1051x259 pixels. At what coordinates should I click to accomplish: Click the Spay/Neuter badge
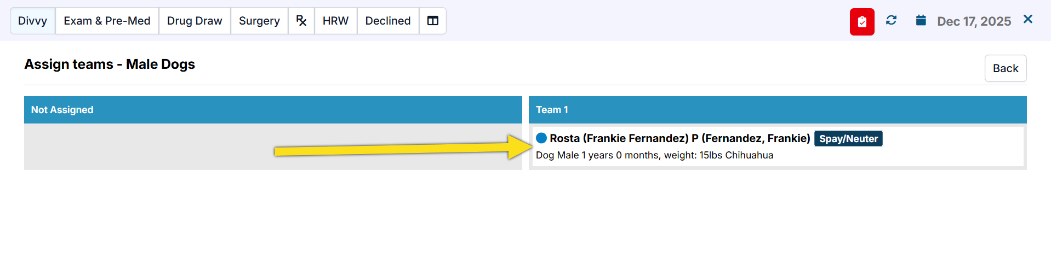click(848, 139)
